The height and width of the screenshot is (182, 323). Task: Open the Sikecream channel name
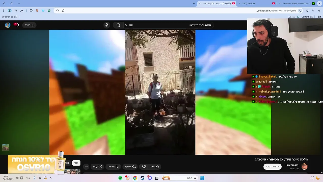(292, 165)
